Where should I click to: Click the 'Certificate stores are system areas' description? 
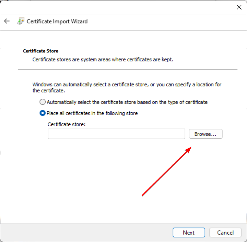(103, 60)
